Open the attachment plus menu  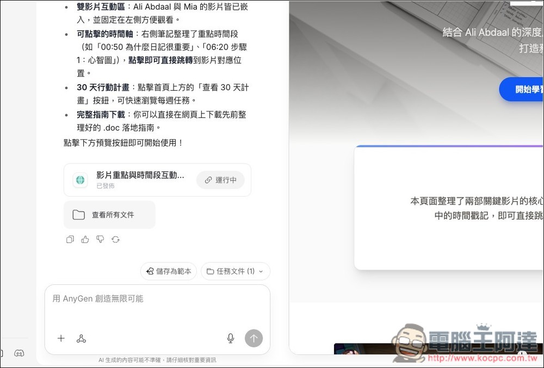coord(61,338)
